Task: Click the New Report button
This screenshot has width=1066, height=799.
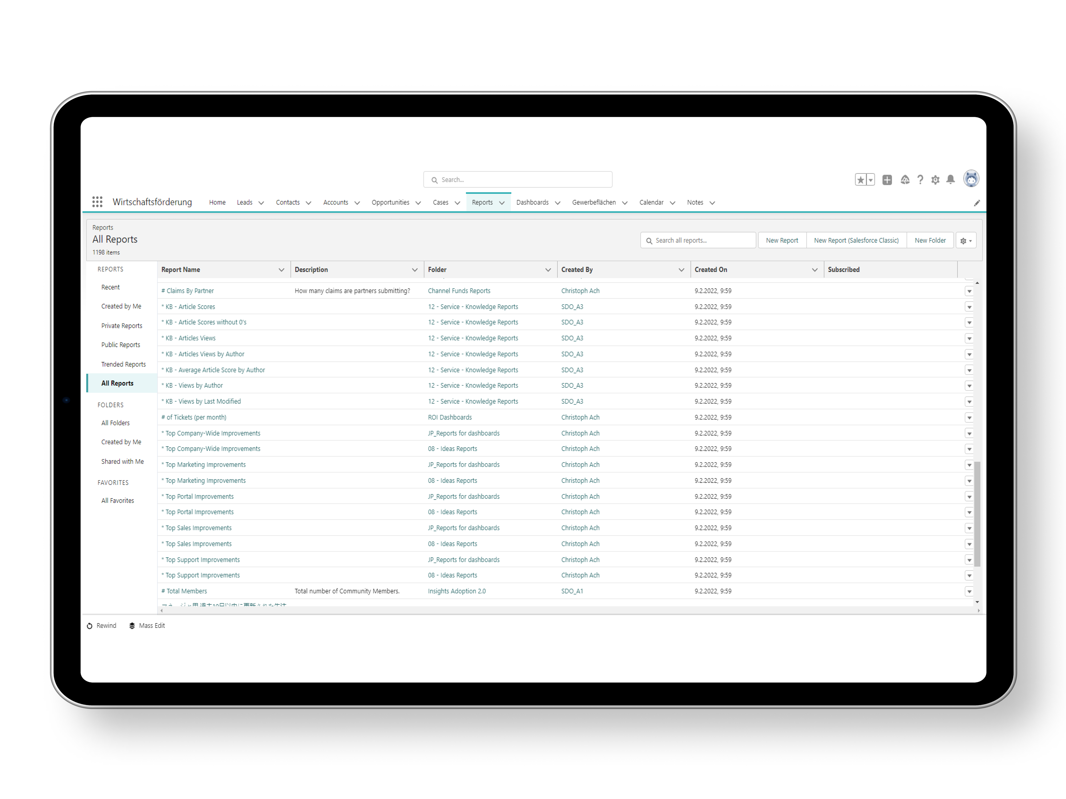Action: point(782,240)
